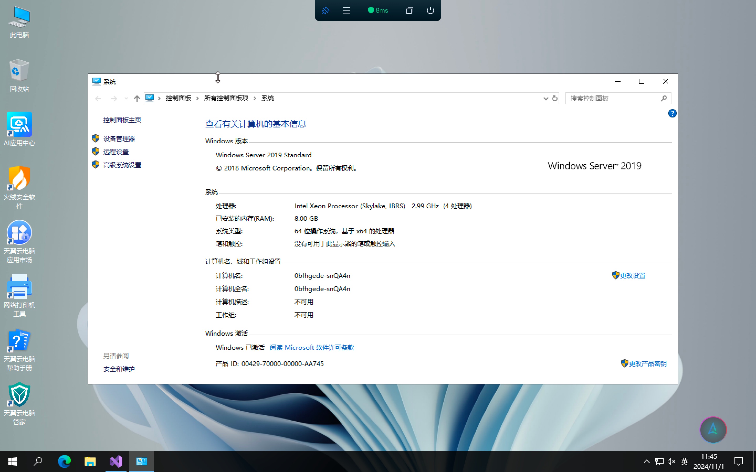Open the back navigation history dropdown

pyautogui.click(x=126, y=98)
